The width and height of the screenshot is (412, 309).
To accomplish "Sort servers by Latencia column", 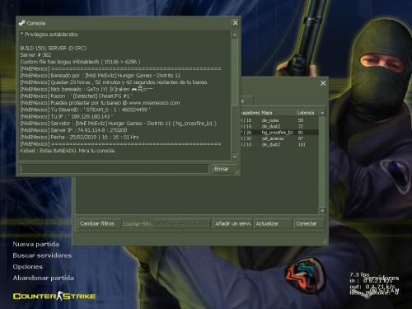I will coord(306,113).
